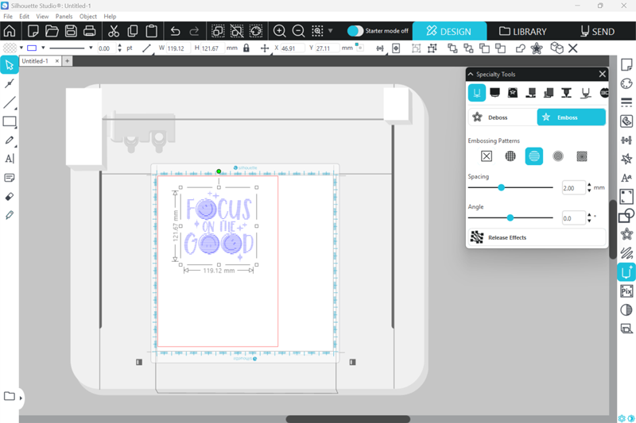Open the Pix panel icon
This screenshot has width=636, height=423.
[626, 291]
